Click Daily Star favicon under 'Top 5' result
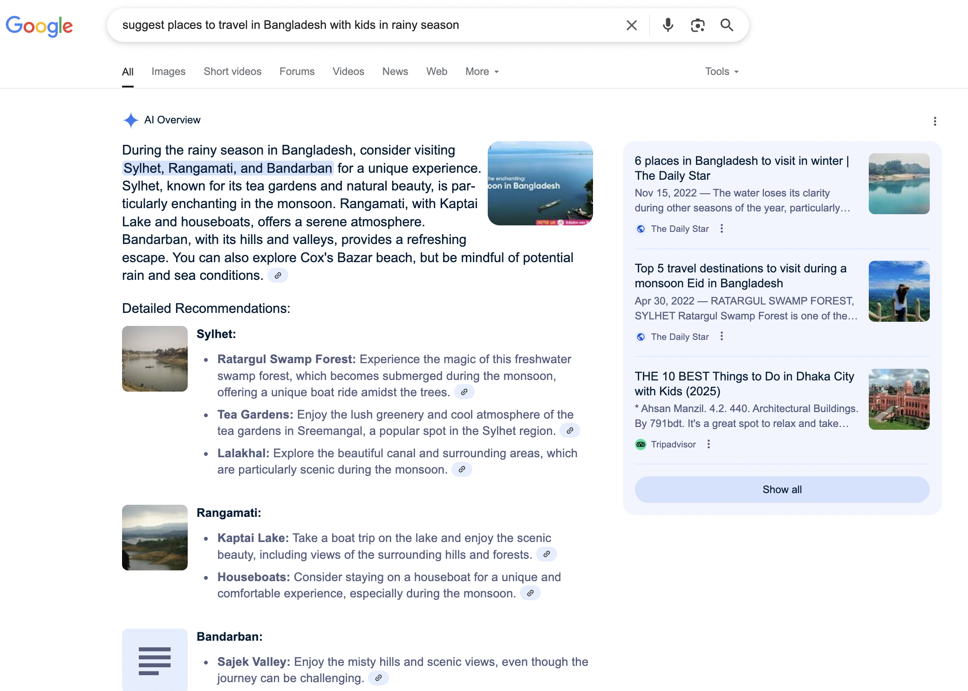This screenshot has width=968, height=691. coord(641,337)
